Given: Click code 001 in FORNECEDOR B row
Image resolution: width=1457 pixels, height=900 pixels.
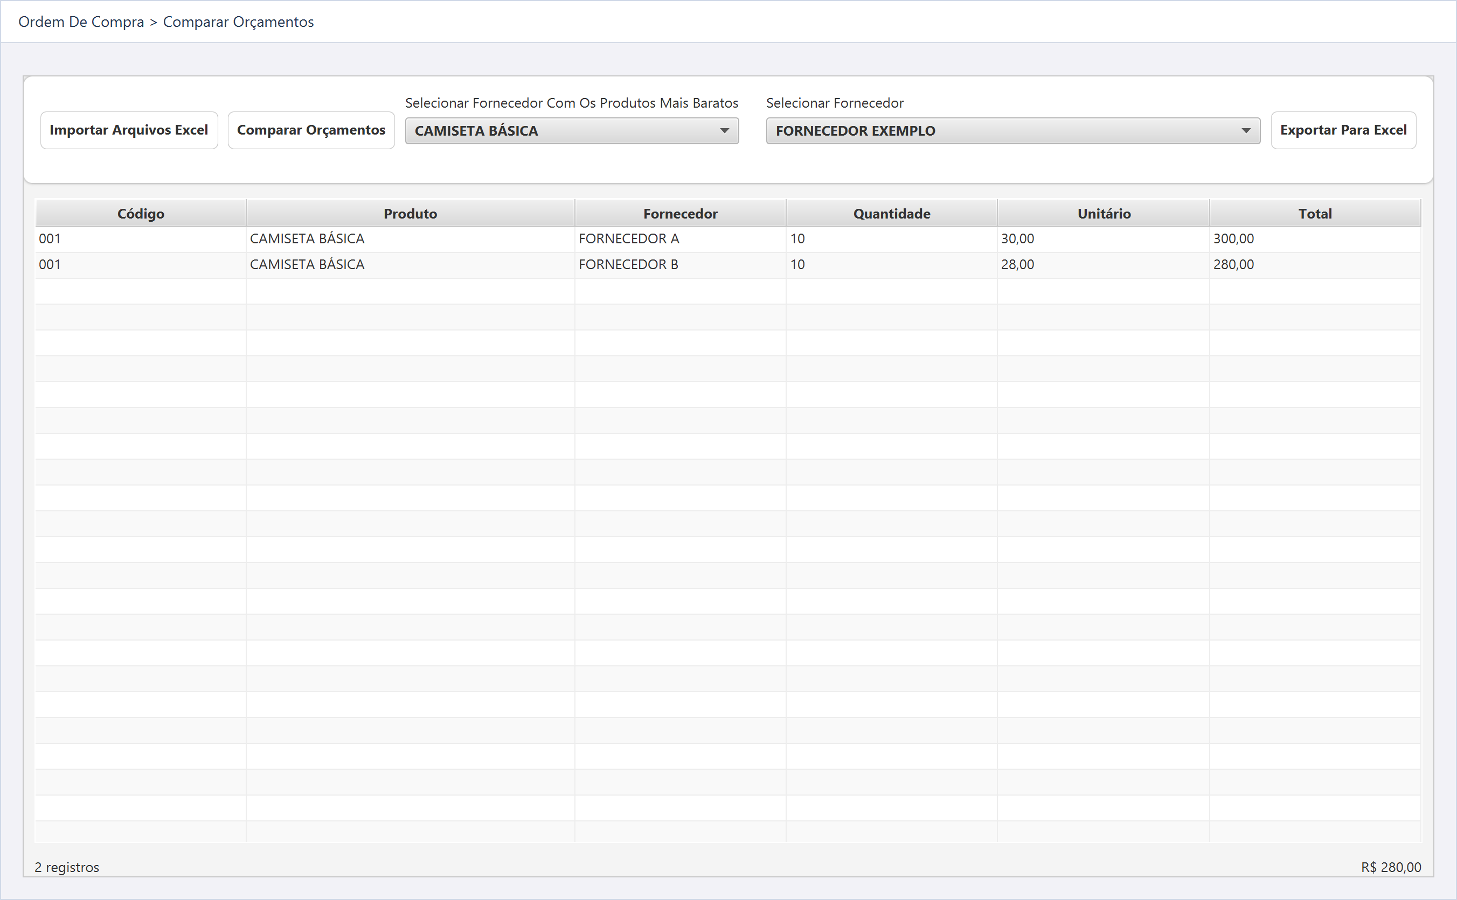Looking at the screenshot, I should (x=141, y=264).
